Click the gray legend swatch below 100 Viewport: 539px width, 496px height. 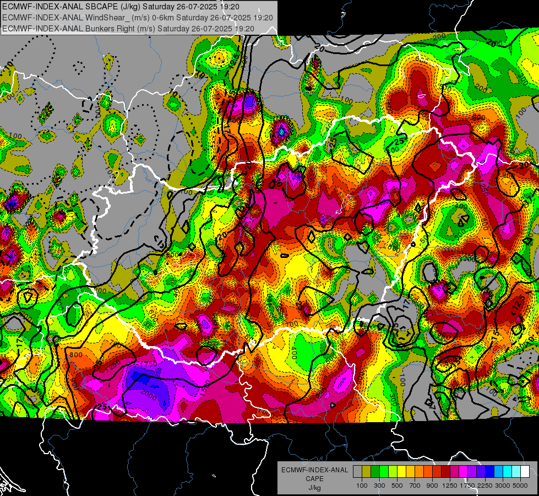(357, 472)
